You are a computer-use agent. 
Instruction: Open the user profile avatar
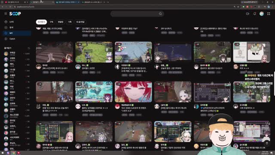pos(262,14)
